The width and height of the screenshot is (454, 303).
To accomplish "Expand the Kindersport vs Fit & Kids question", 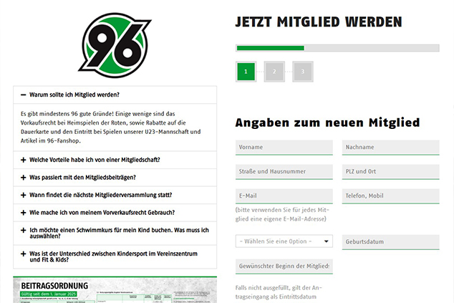I will tap(115, 256).
